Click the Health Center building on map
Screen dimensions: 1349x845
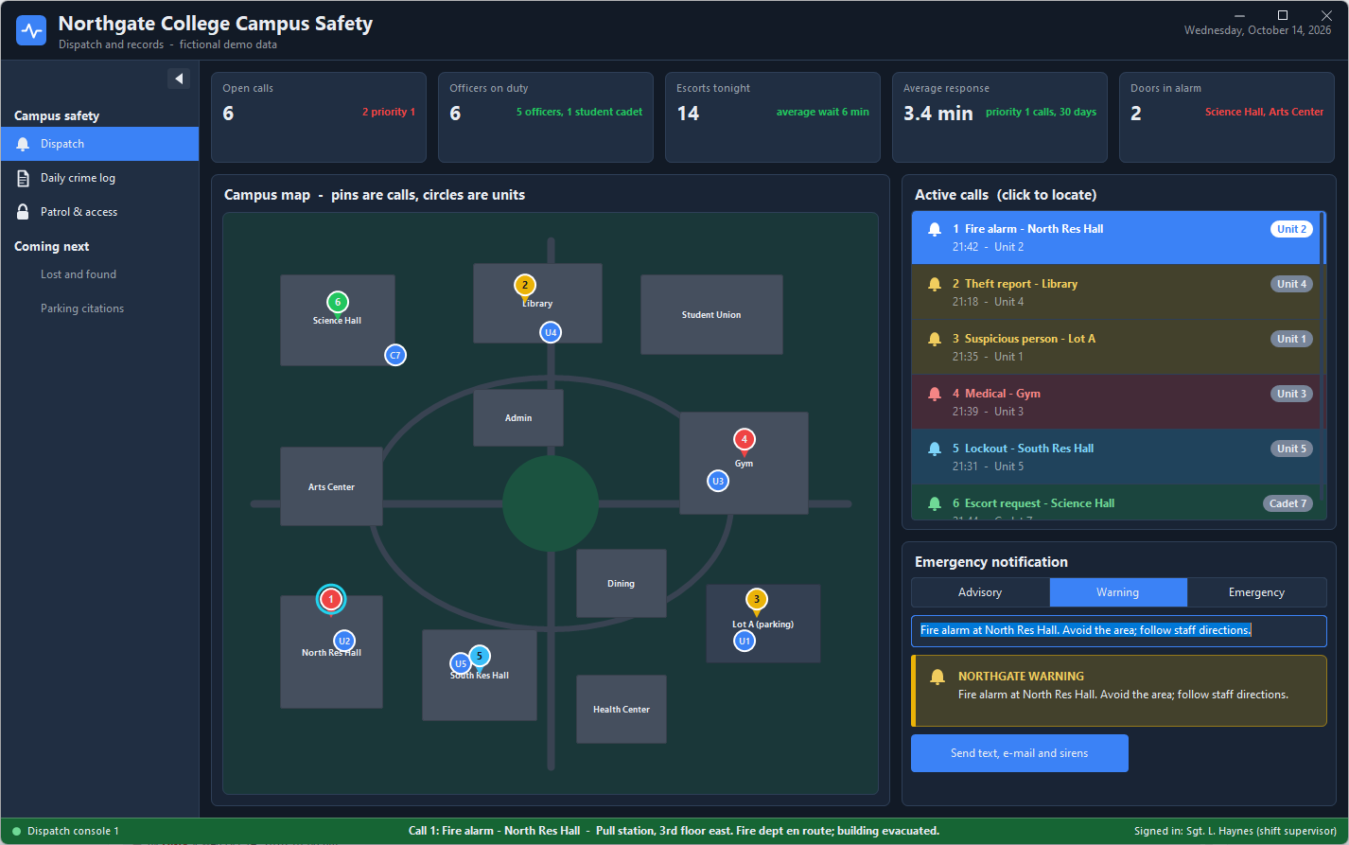(622, 709)
